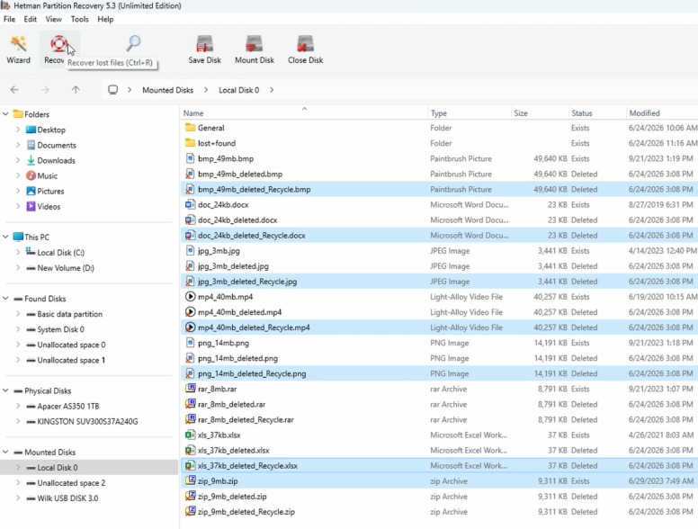The image size is (698, 529).
Task: Sort by the Size column header
Action: click(540, 113)
